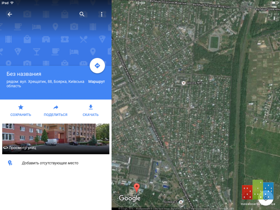Select the red map pin marker

[137, 188]
